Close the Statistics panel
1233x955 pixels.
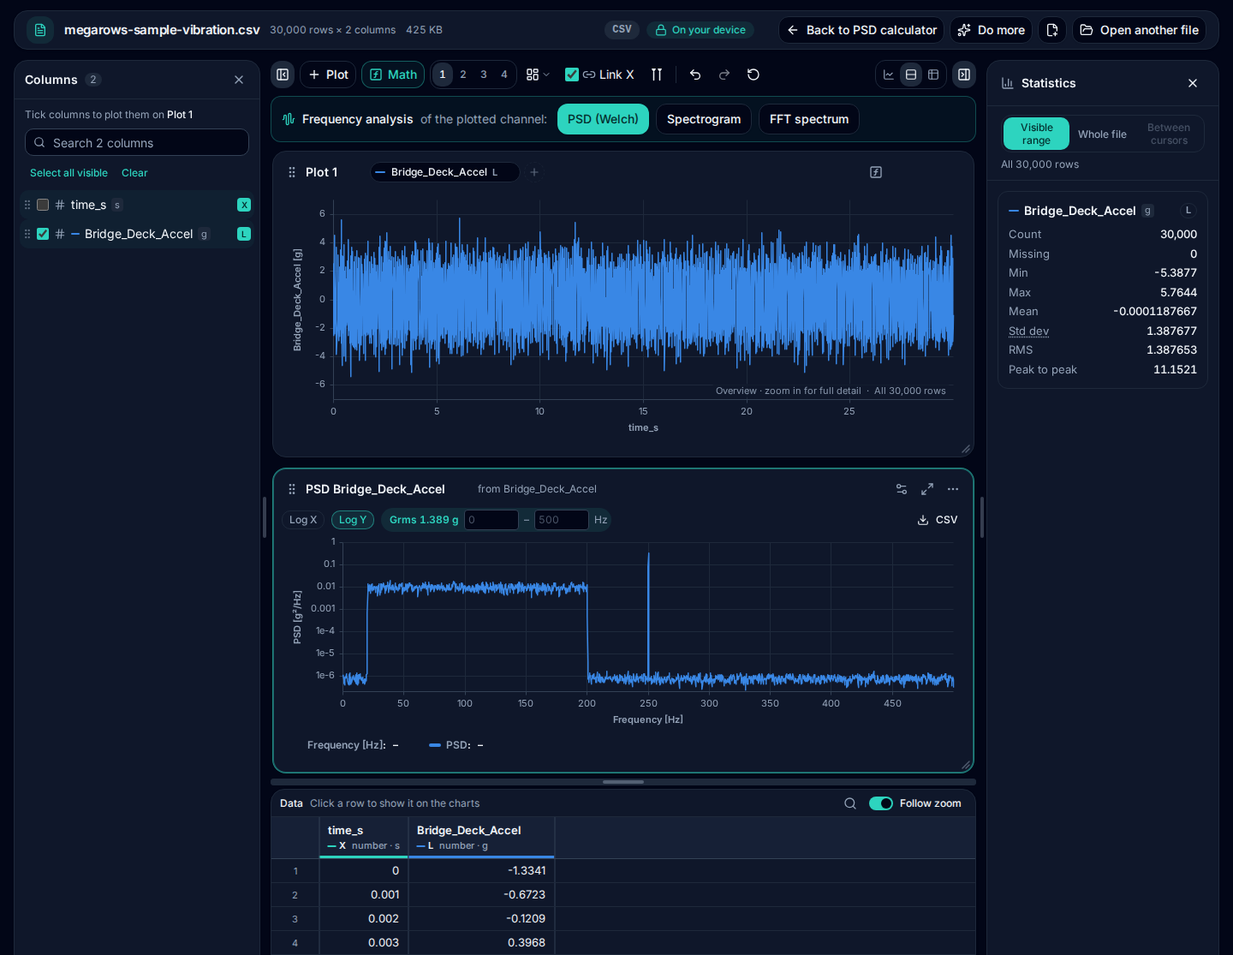pyautogui.click(x=1193, y=83)
